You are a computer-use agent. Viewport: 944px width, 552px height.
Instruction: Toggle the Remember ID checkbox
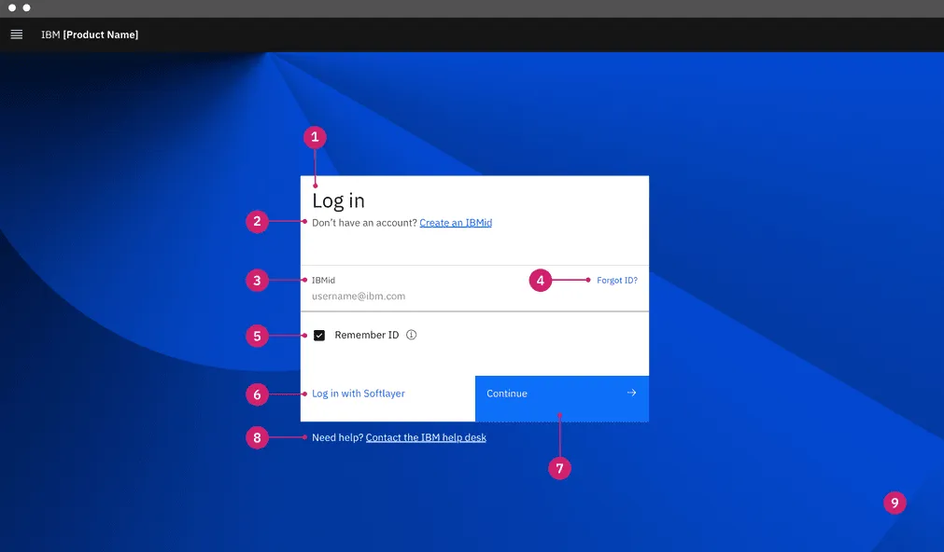pos(319,336)
